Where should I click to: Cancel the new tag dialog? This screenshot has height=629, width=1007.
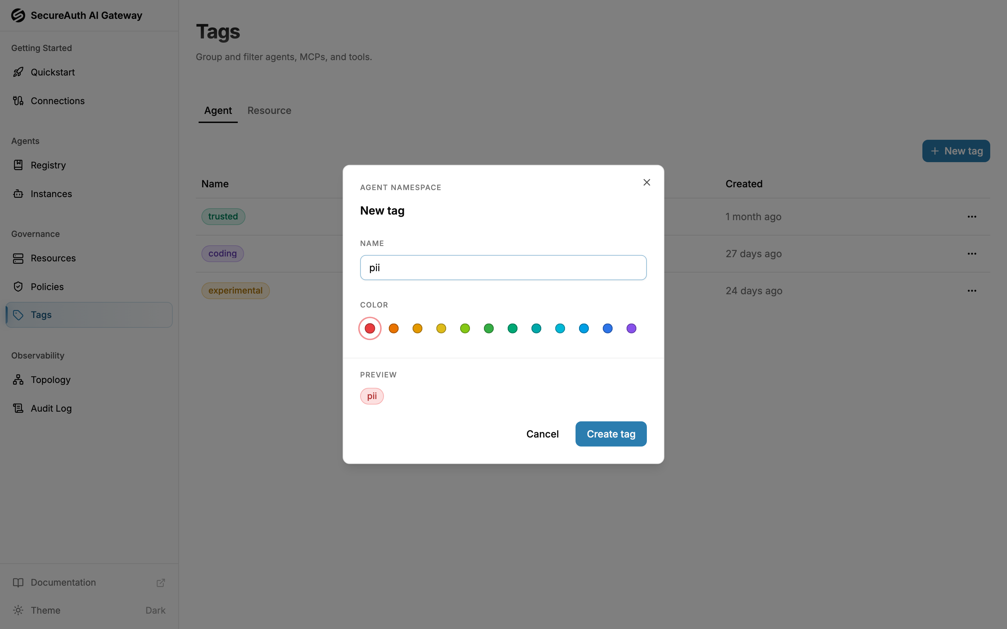pyautogui.click(x=542, y=434)
